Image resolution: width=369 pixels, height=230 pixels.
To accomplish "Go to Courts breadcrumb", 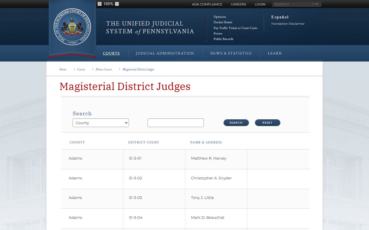I will 81,70.
